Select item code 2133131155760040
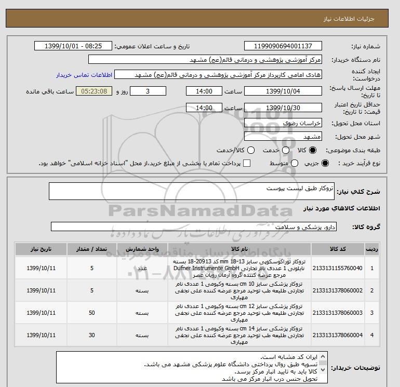Screen dimensions: 400x387 coord(338,268)
